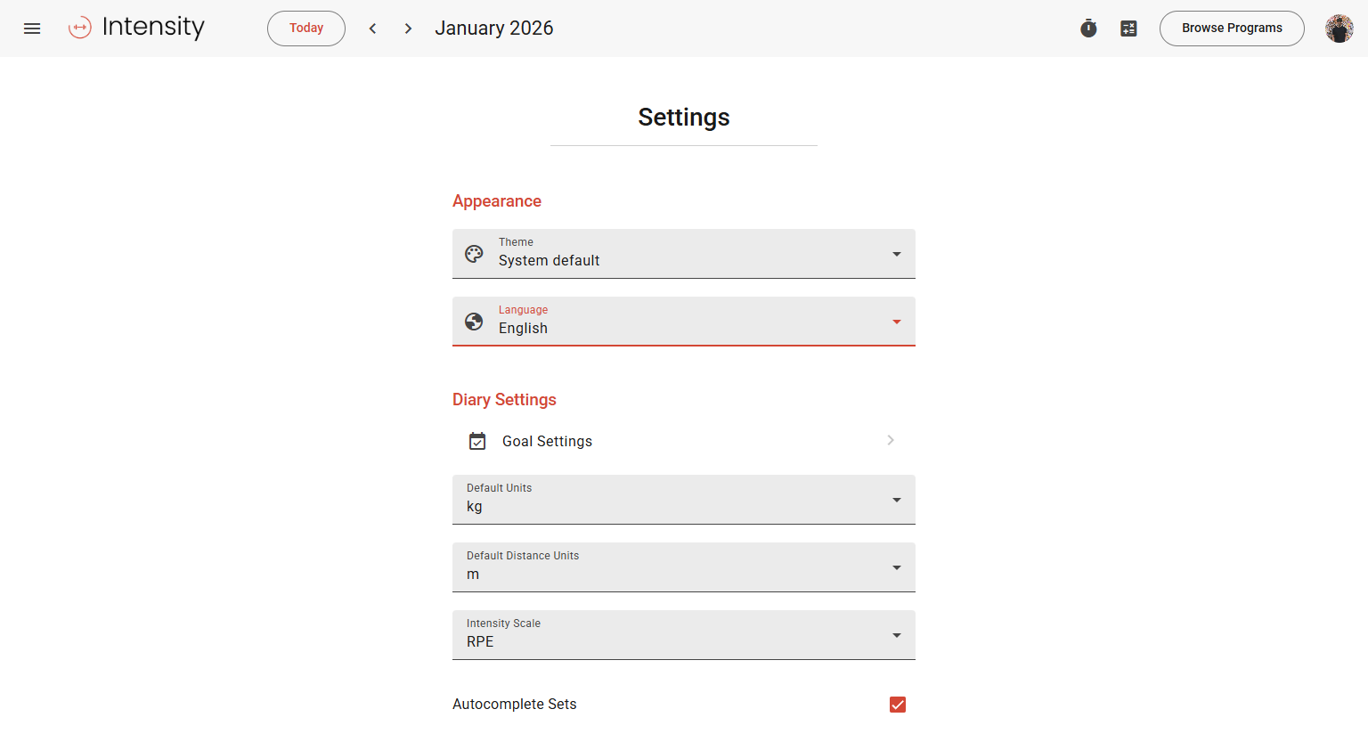
Task: Open the hamburger navigation menu
Action: click(32, 29)
